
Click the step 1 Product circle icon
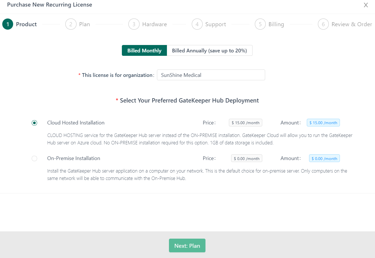pyautogui.click(x=8, y=24)
